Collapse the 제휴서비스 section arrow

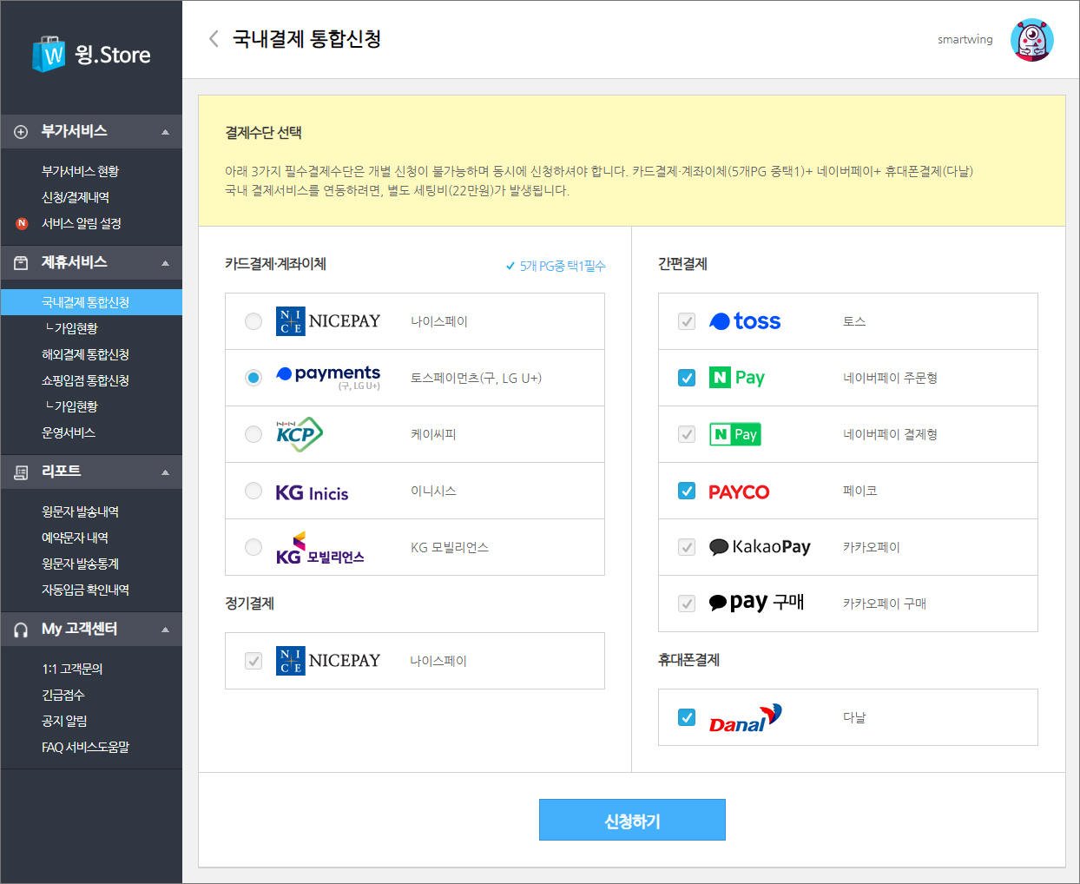click(165, 263)
